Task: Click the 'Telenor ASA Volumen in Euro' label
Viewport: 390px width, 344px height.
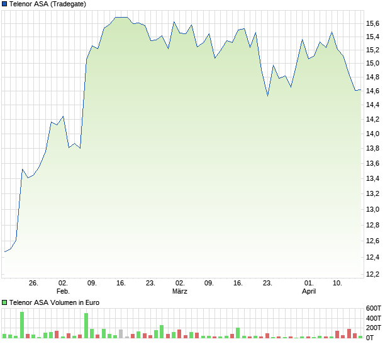Action: pos(54,302)
